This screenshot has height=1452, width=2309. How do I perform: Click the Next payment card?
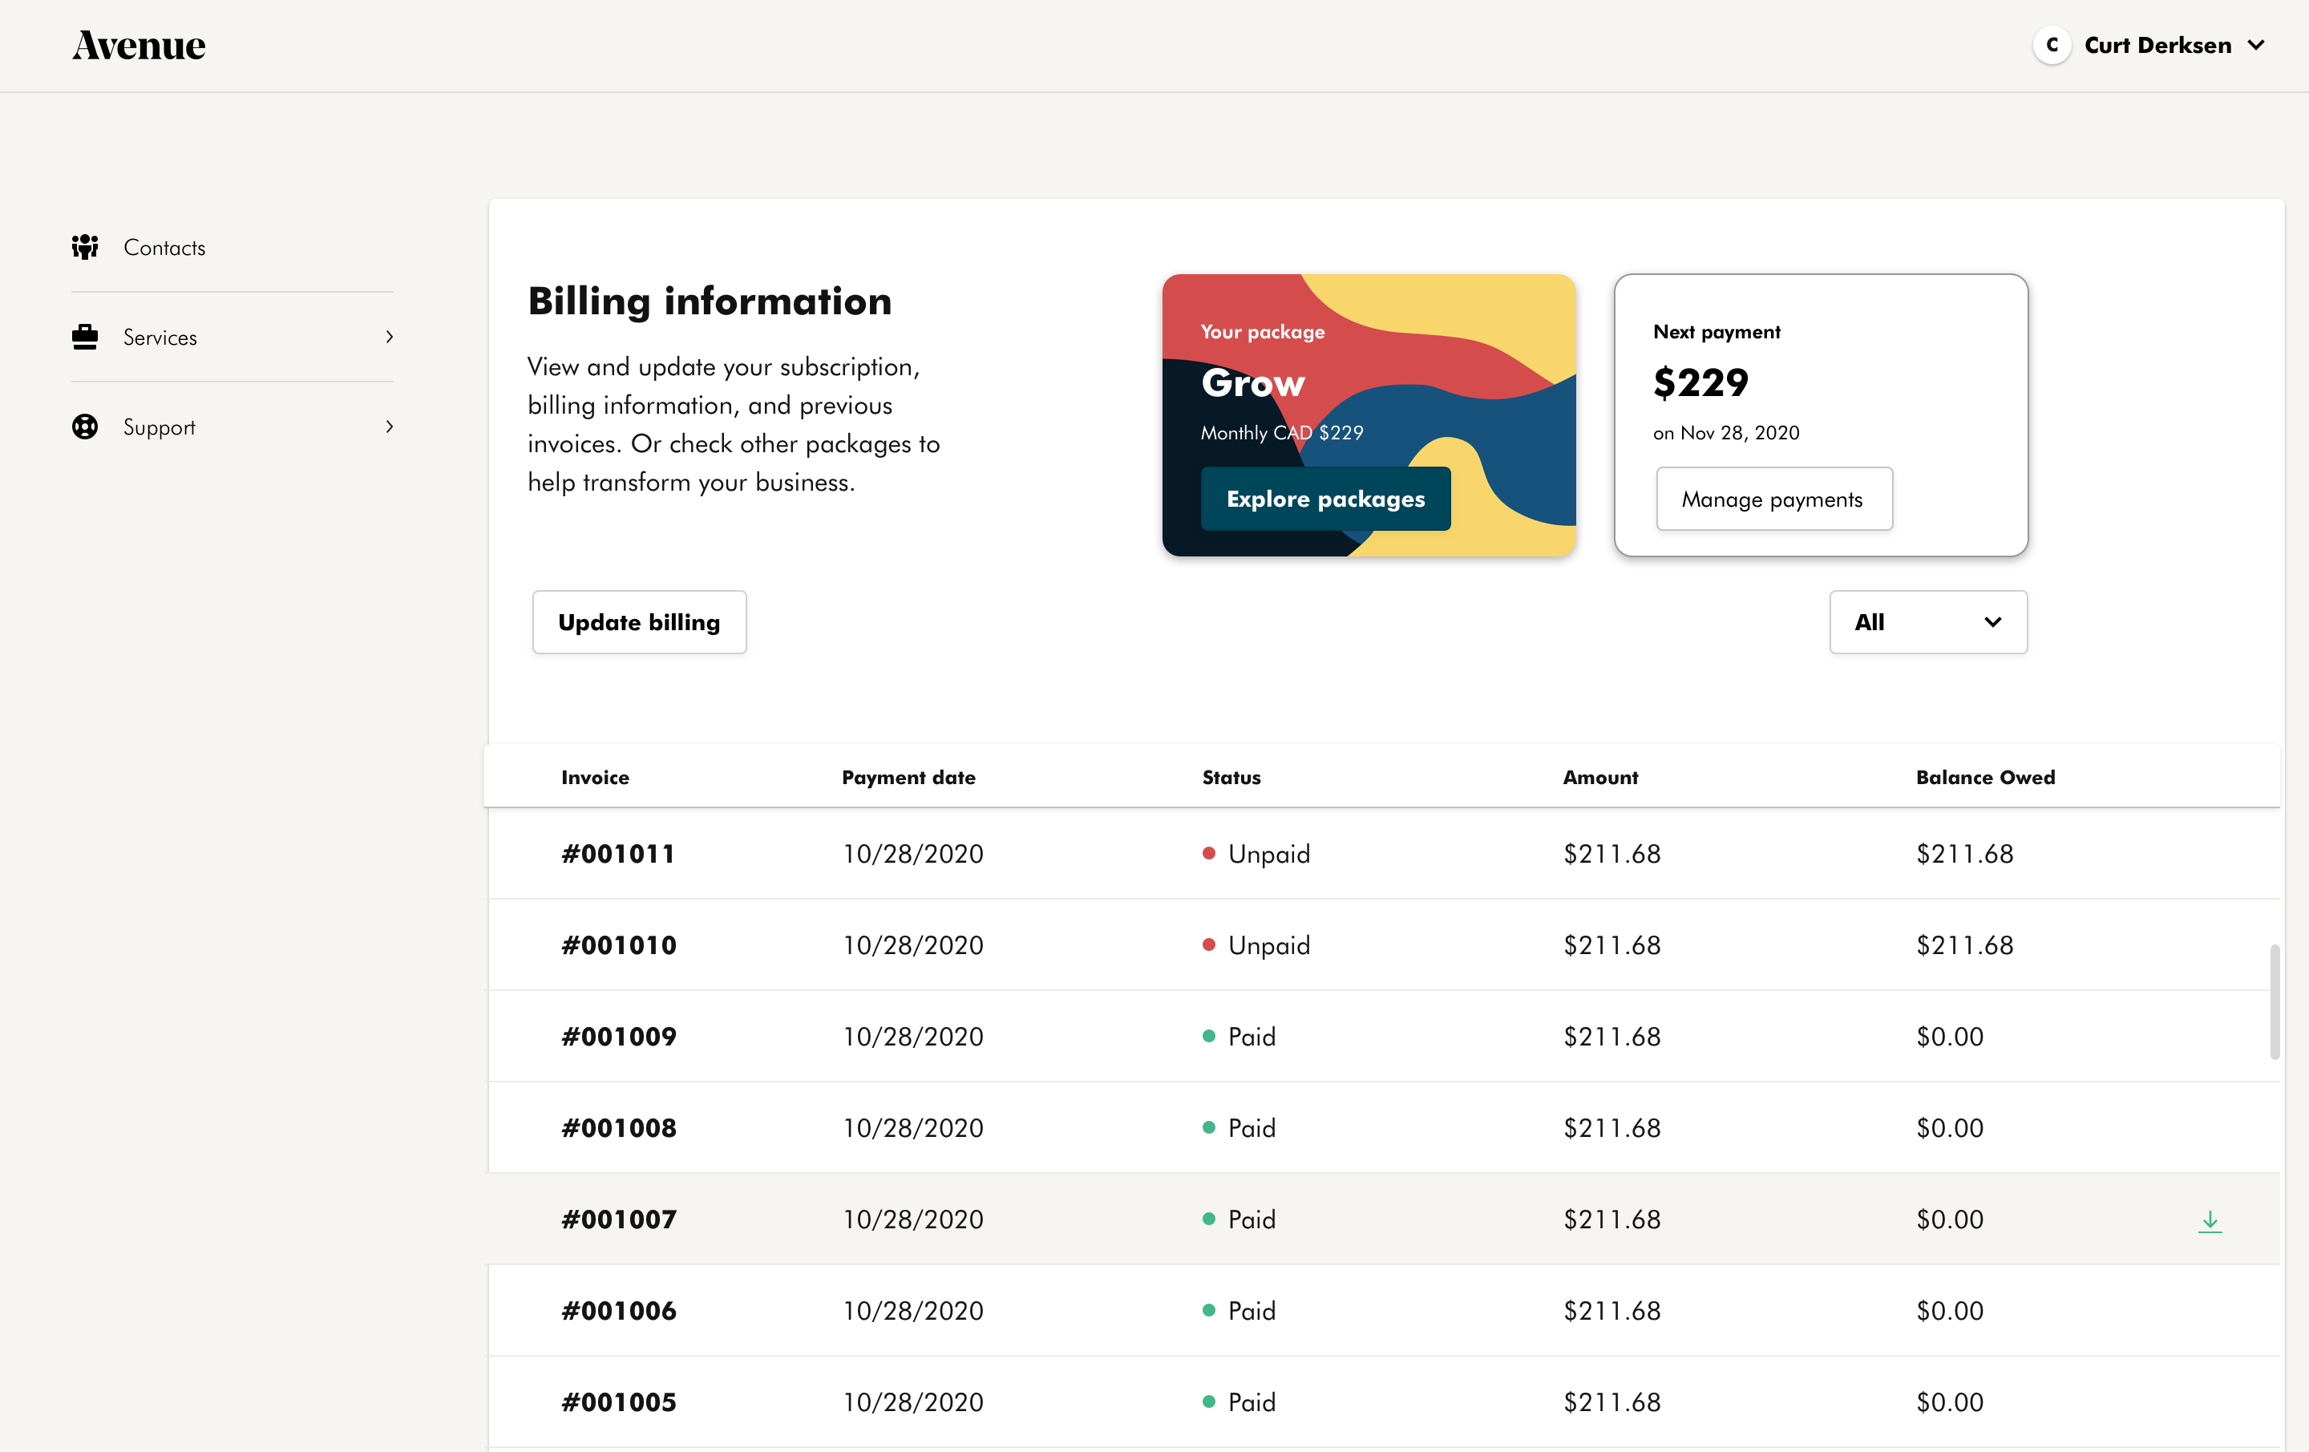1821,415
